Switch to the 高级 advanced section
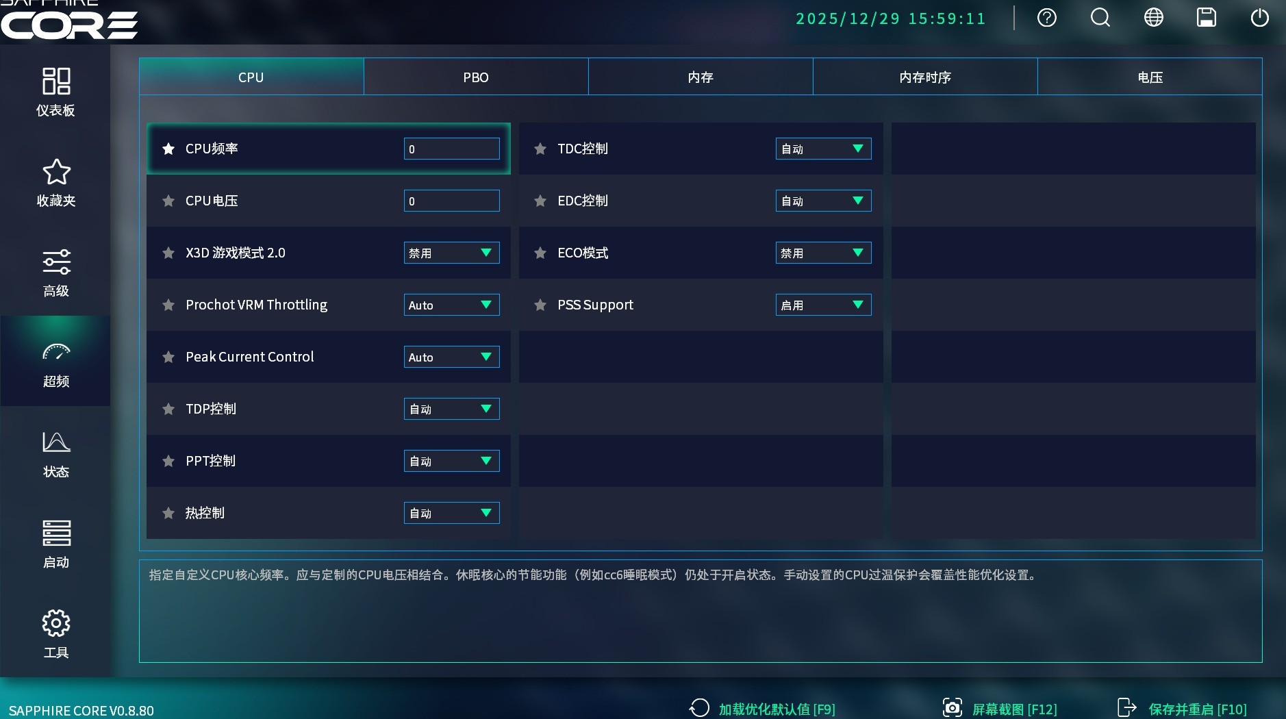 pyautogui.click(x=56, y=272)
